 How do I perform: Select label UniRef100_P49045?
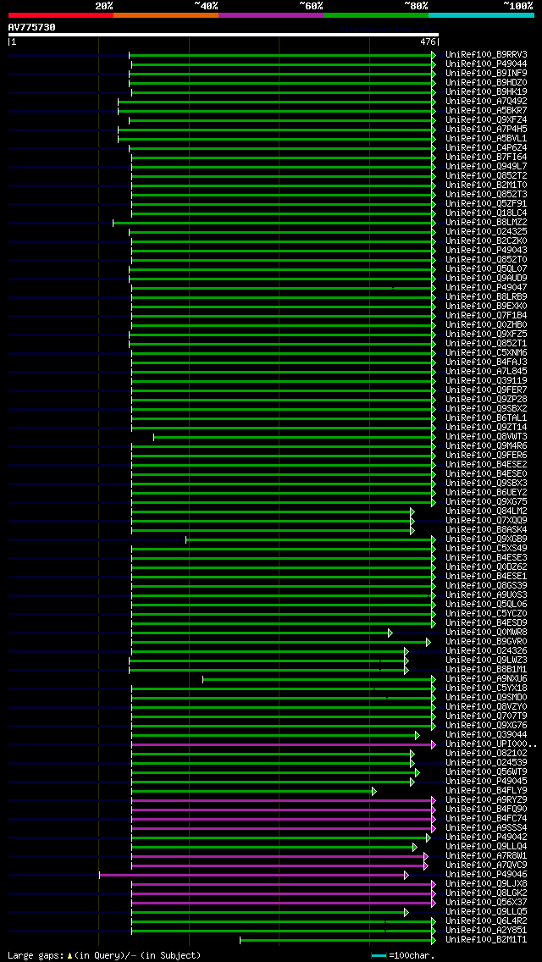coord(486,782)
